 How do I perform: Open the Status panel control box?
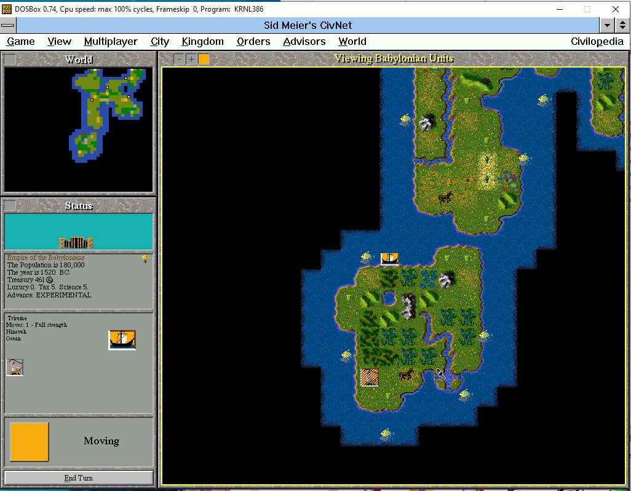(x=10, y=205)
